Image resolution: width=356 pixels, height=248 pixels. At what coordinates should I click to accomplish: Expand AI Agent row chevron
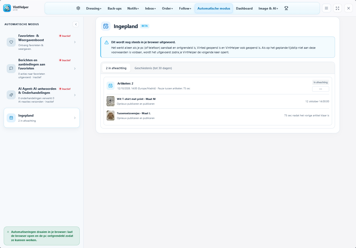point(75,95)
